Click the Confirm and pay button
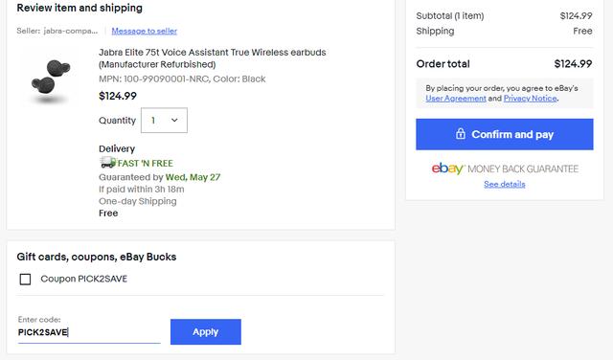This screenshot has width=613, height=360. [505, 134]
